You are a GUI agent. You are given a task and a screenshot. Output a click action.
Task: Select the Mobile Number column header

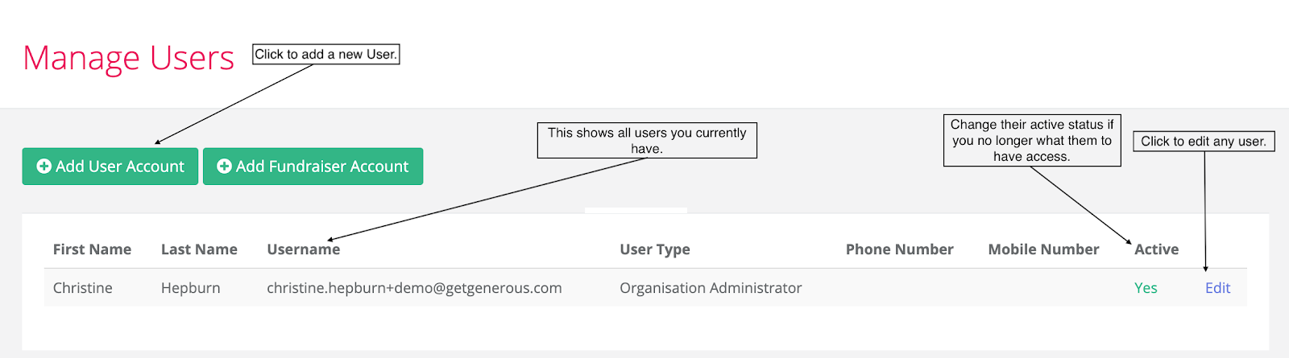coord(1043,249)
